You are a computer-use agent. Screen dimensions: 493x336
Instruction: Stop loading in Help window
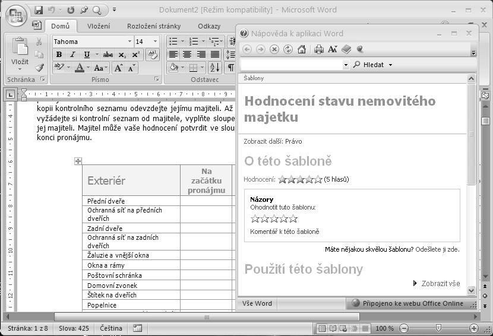pyautogui.click(x=274, y=49)
